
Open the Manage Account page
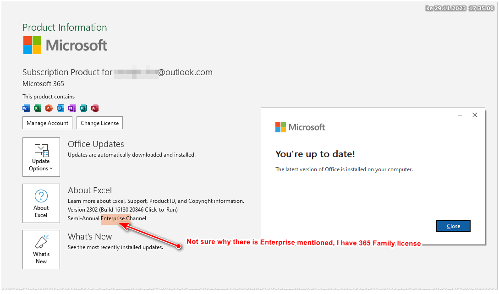47,123
